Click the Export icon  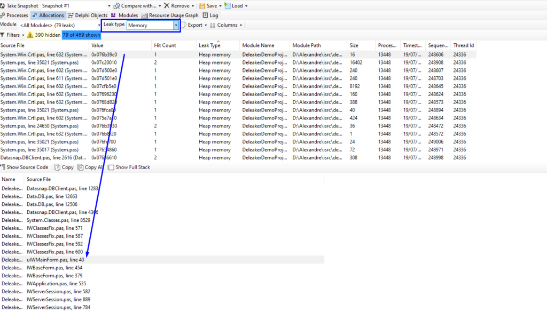point(183,25)
